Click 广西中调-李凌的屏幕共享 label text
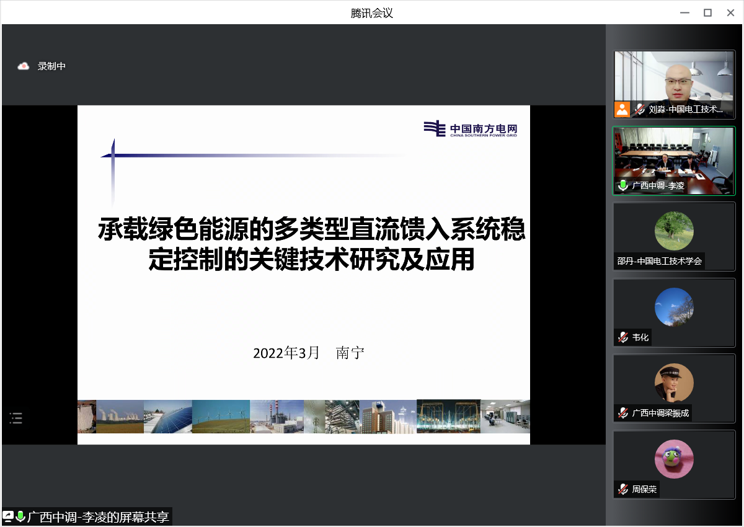This screenshot has width=744, height=527. tap(98, 516)
